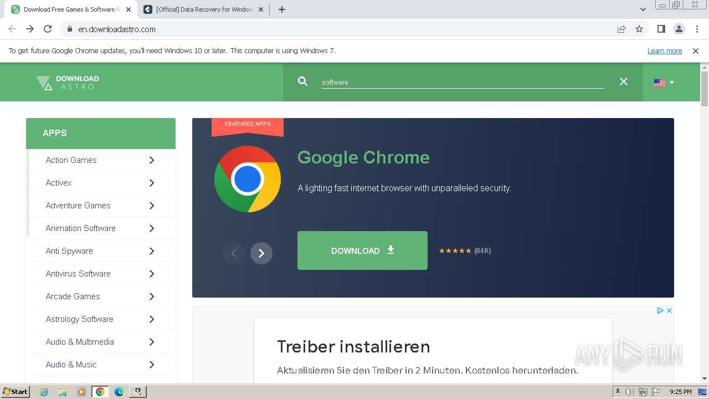Close the Data Recovery tab

tap(260, 9)
